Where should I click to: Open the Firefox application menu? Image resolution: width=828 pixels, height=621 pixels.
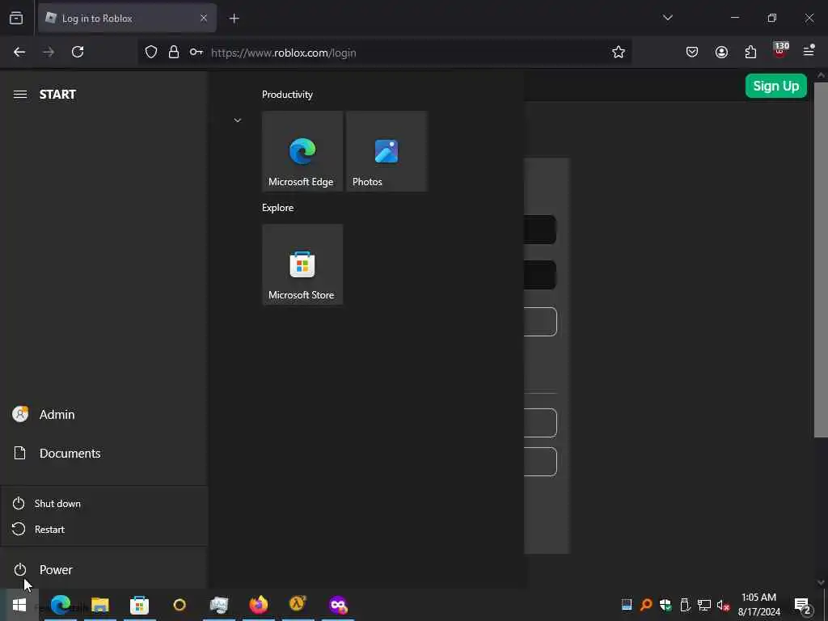pyautogui.click(x=809, y=51)
